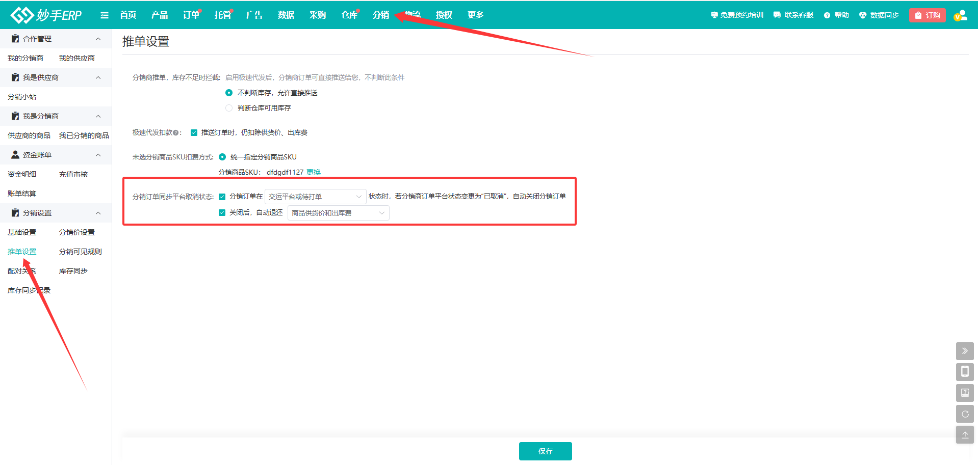Toggle 推送订单时仍扣除供货价、出库费 checkbox
The height and width of the screenshot is (465, 978).
click(x=194, y=133)
